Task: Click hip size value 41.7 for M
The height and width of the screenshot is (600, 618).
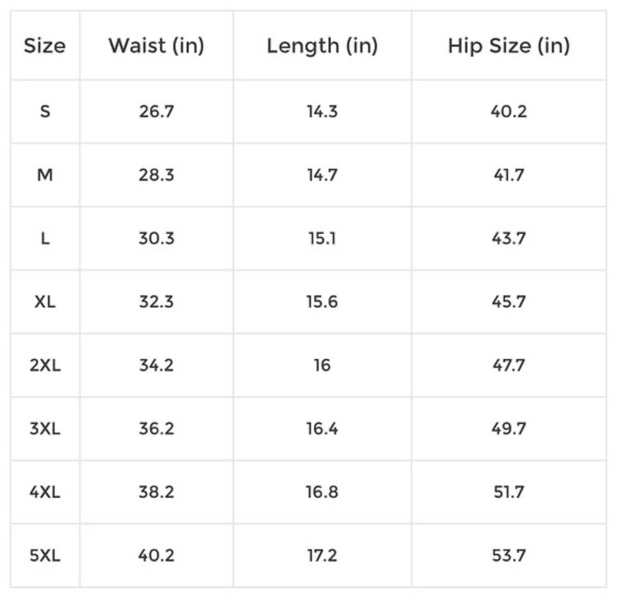Action: point(509,175)
